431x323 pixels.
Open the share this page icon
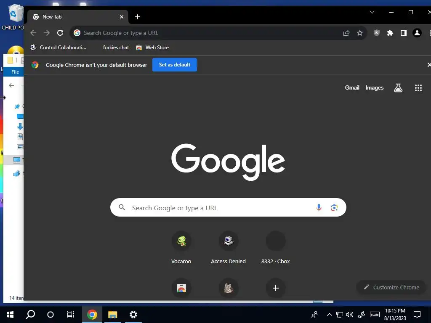(x=346, y=33)
